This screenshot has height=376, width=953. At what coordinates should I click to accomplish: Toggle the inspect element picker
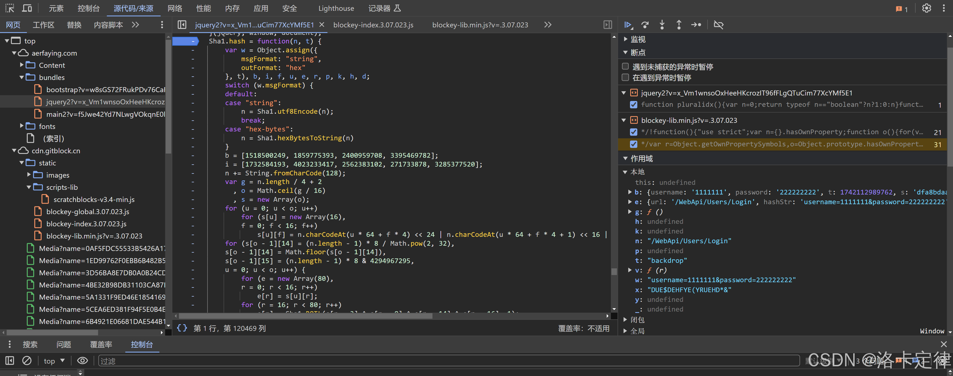pyautogui.click(x=10, y=8)
